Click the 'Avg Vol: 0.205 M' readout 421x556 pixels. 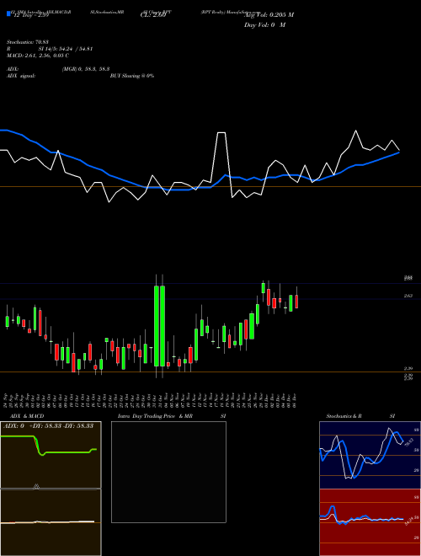269,15
